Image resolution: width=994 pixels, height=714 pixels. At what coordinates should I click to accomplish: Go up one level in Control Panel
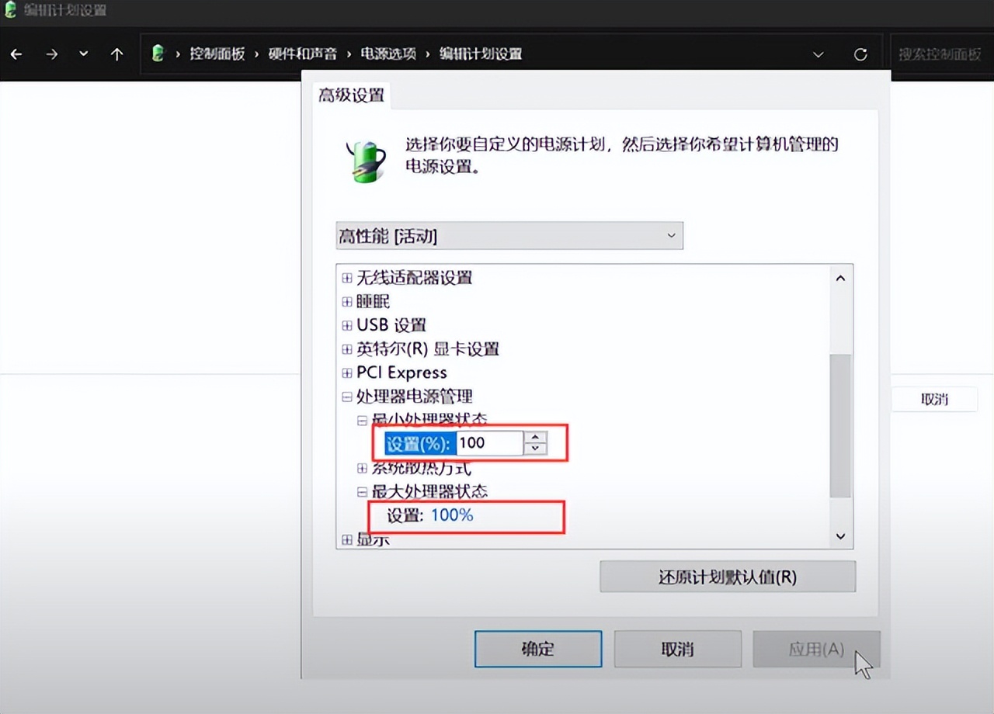click(116, 54)
